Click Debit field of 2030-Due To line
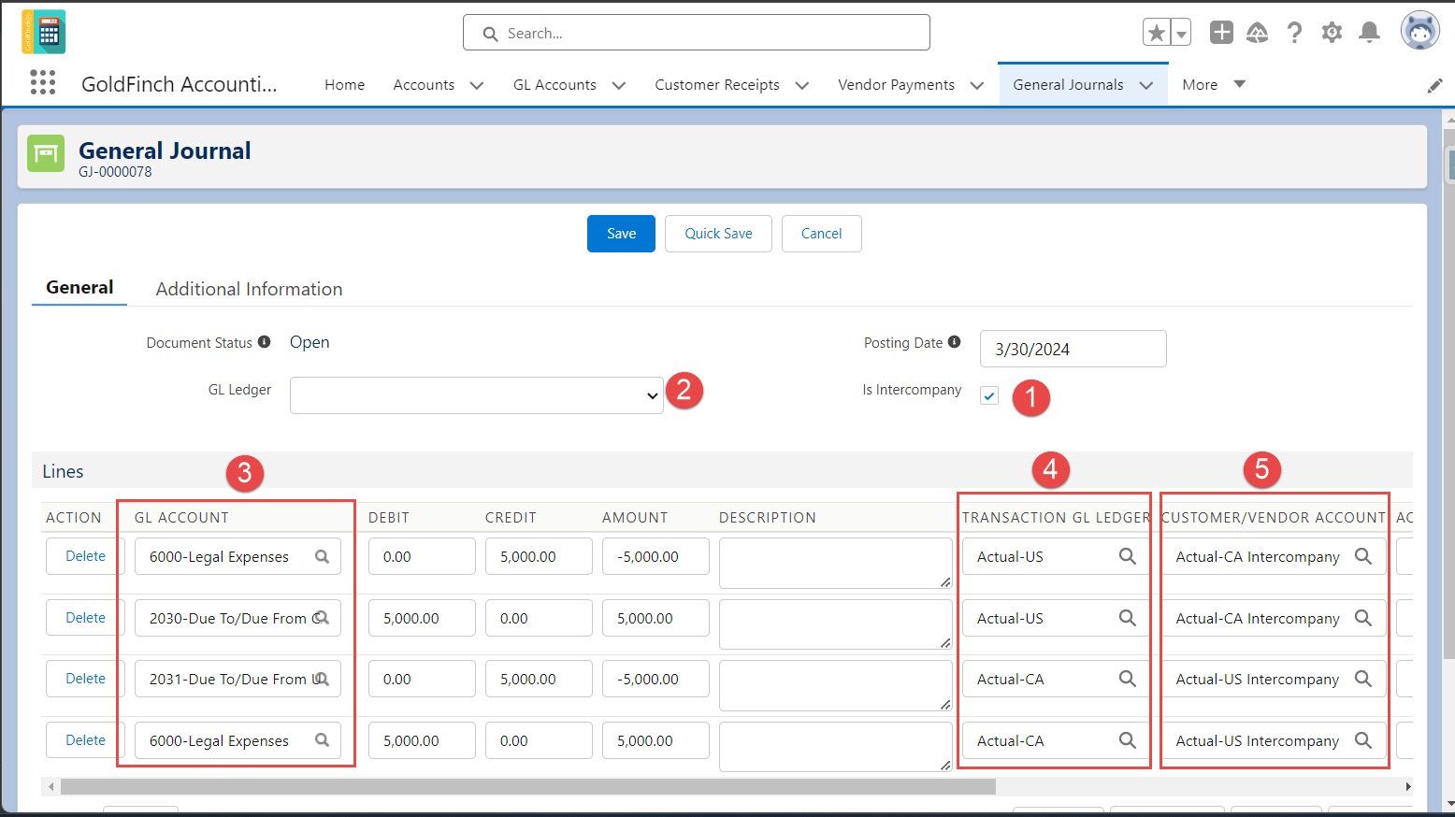This screenshot has height=817, width=1455. tap(422, 618)
